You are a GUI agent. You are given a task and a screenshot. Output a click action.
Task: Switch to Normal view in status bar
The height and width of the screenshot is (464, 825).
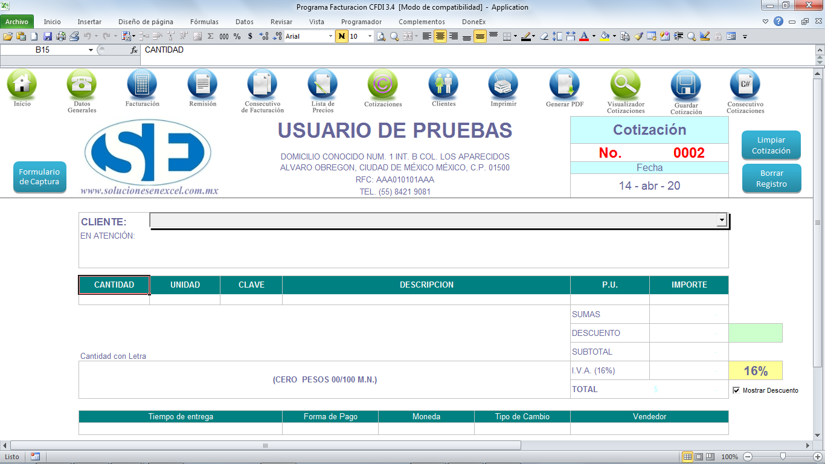pos(687,457)
